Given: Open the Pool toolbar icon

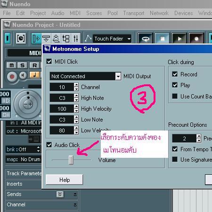Looking at the screenshot, I should 66,38.
